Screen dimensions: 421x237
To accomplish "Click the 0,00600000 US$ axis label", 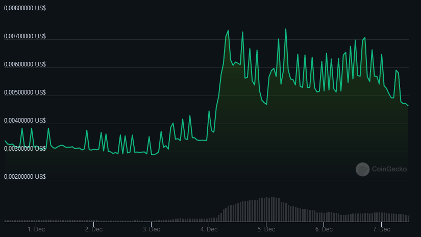I will click(x=25, y=64).
